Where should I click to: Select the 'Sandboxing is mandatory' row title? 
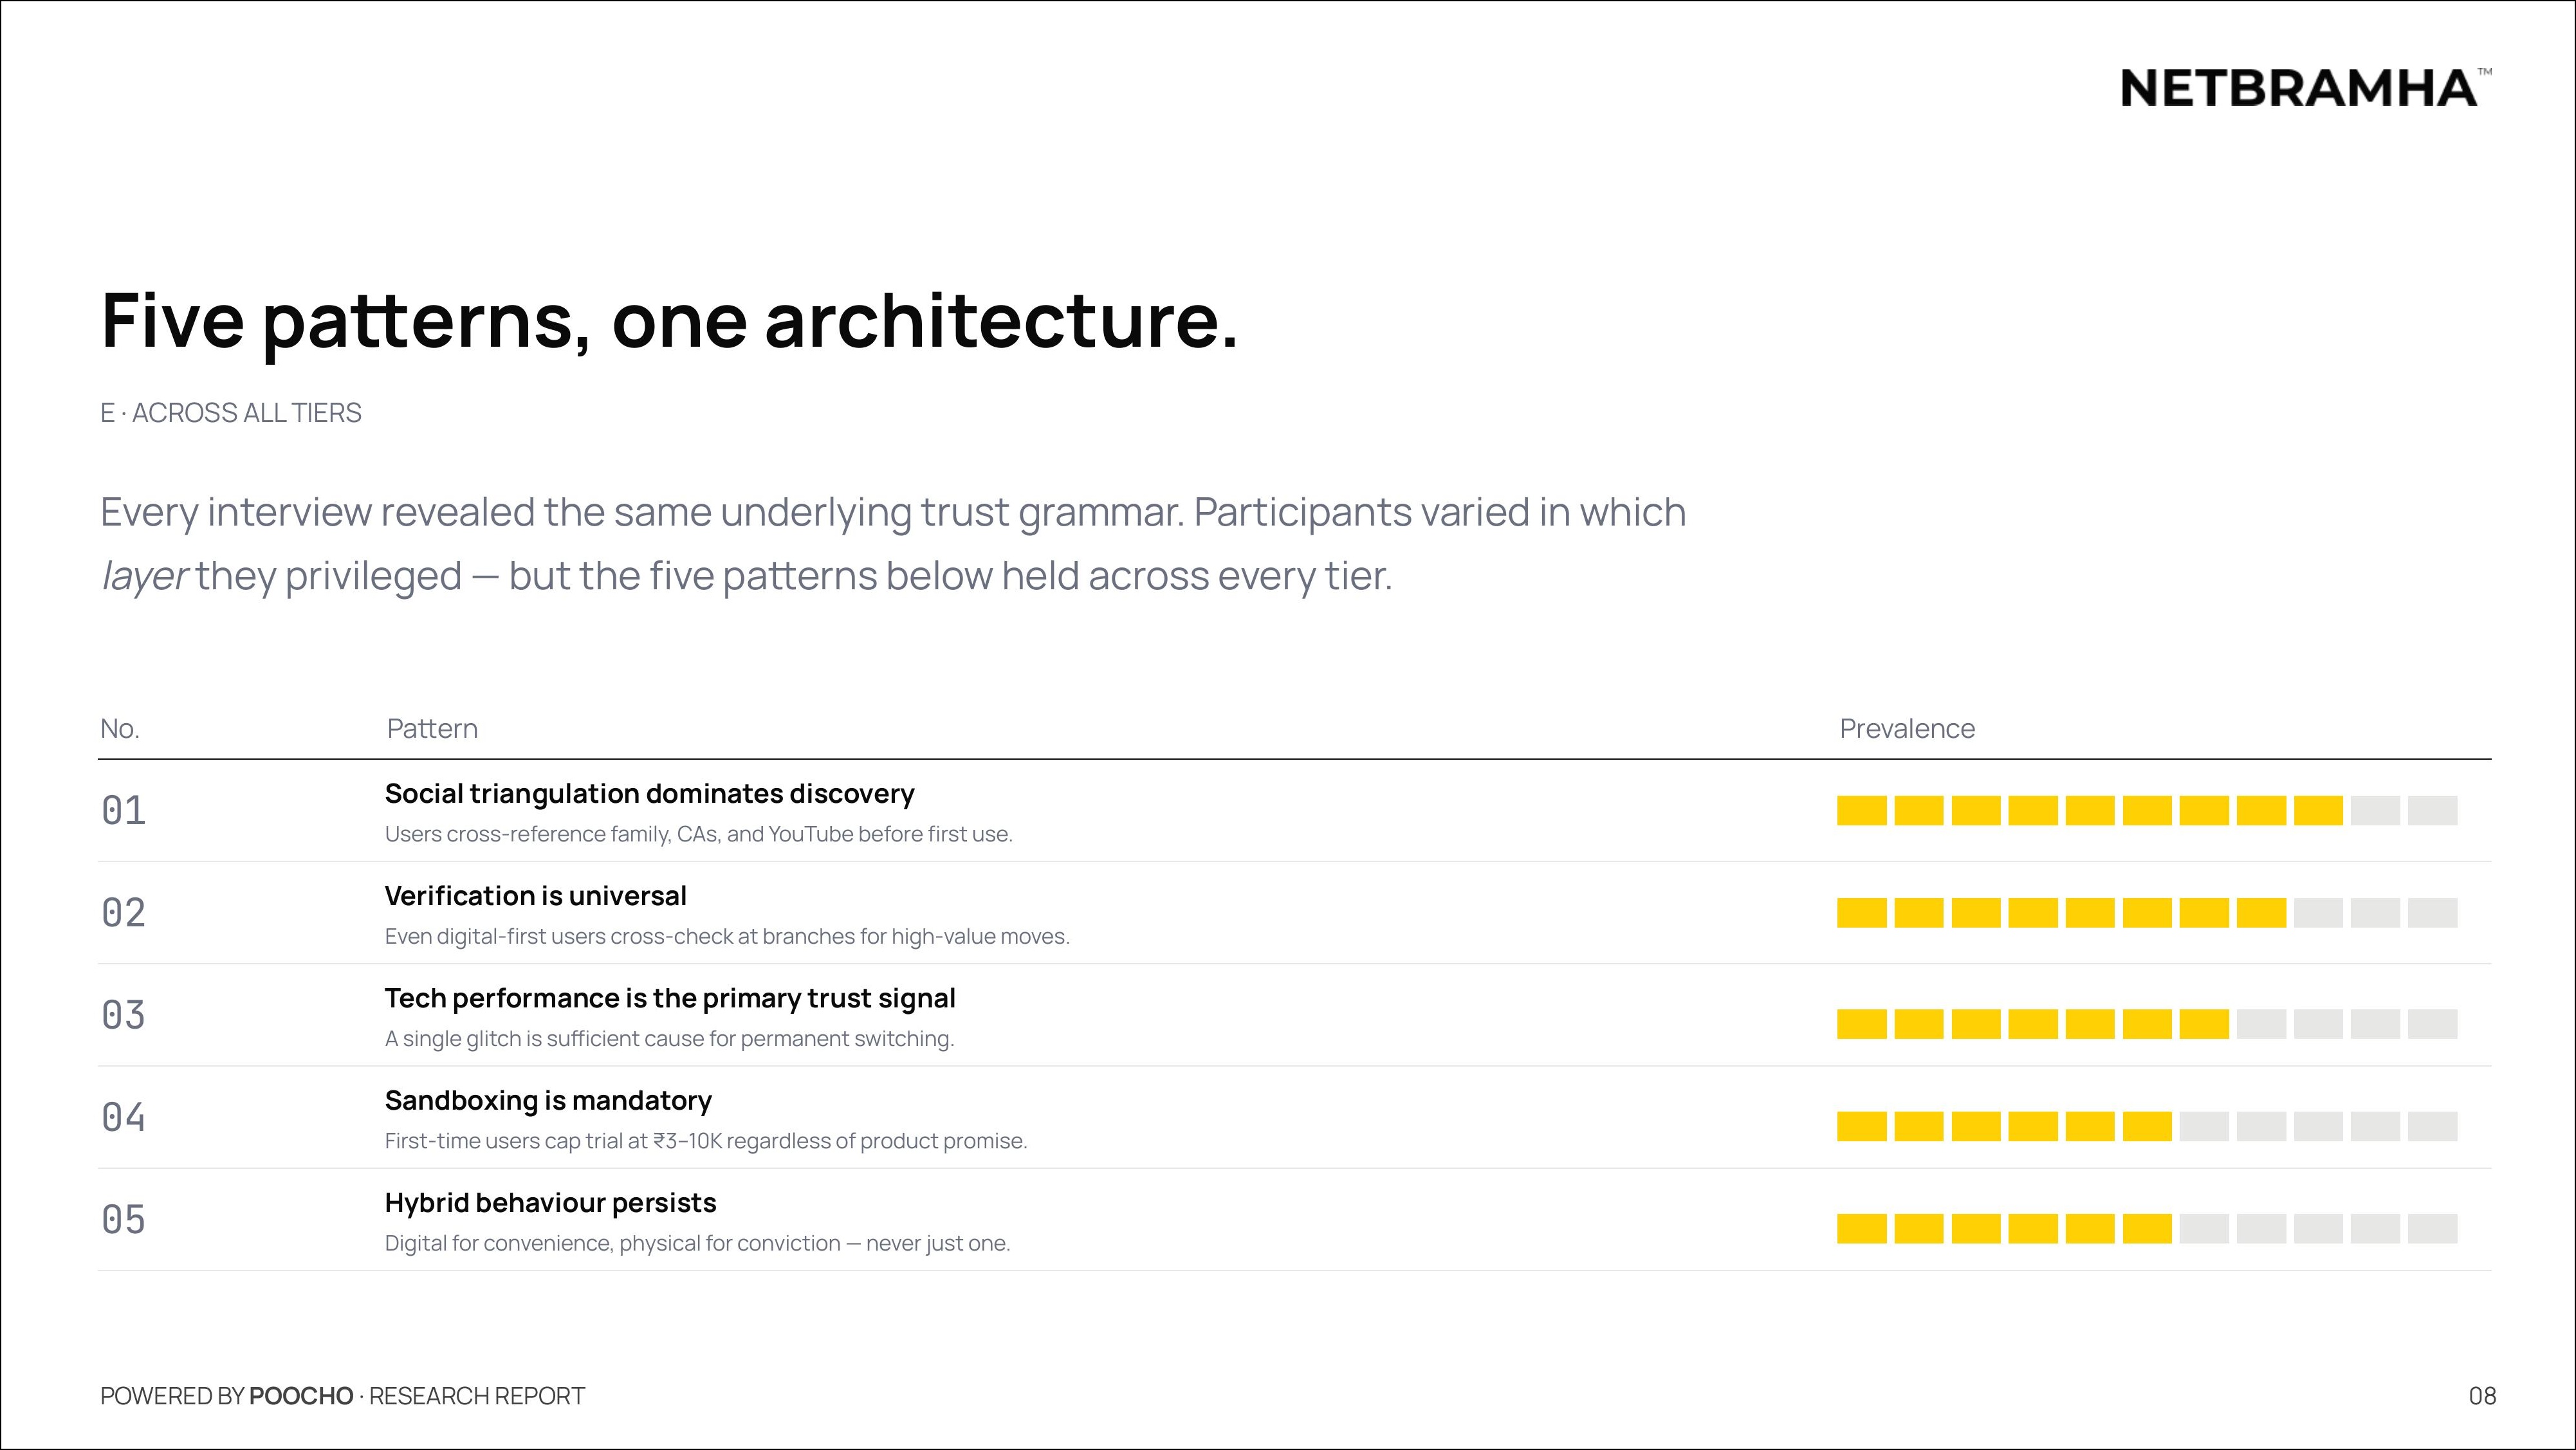[548, 1100]
